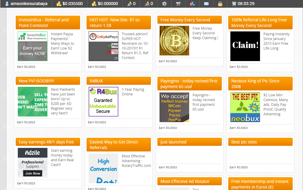Open Easy earnings 4$/1 days free ad
Viewport: 303px width, 190px height.
[48, 142]
